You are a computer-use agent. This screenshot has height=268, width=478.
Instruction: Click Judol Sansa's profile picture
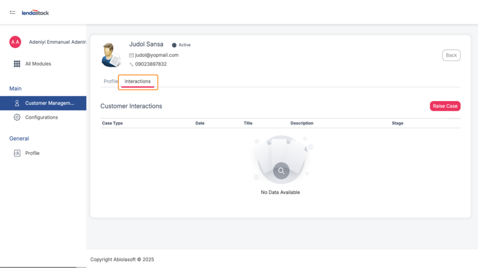tap(112, 55)
